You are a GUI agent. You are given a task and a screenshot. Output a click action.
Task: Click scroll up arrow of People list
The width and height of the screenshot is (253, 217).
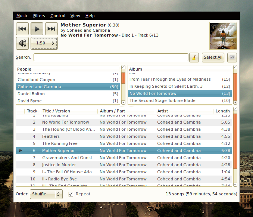[123, 67]
